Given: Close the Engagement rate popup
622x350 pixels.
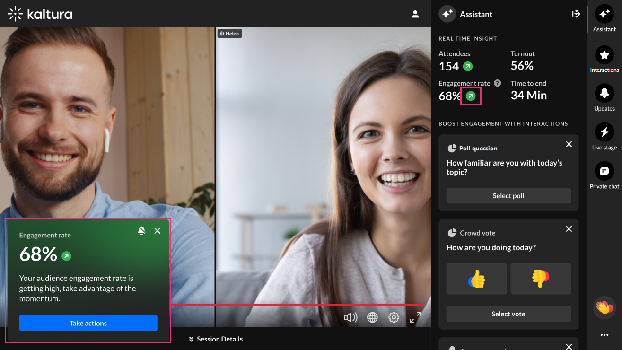Looking at the screenshot, I should click(158, 231).
